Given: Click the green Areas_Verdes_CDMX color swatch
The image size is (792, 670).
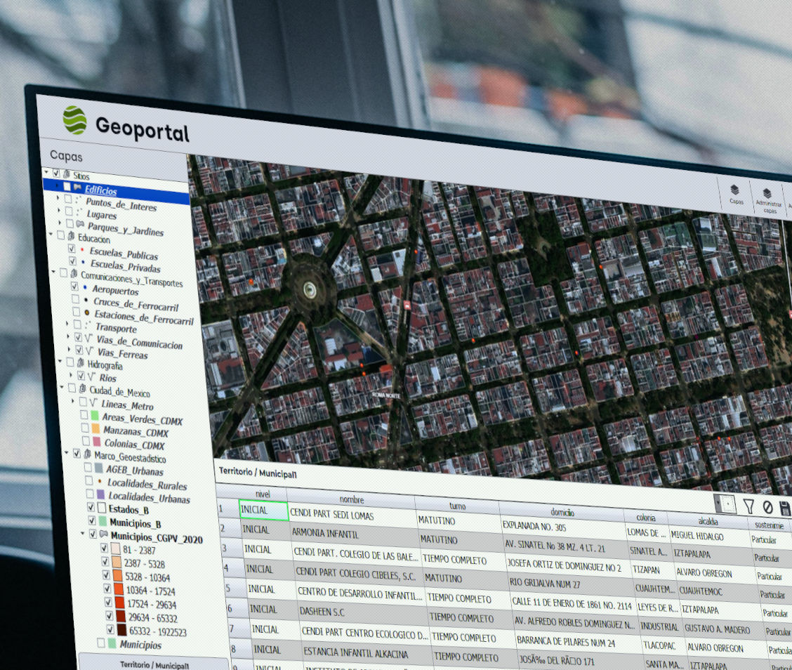Looking at the screenshot, I should tap(93, 416).
